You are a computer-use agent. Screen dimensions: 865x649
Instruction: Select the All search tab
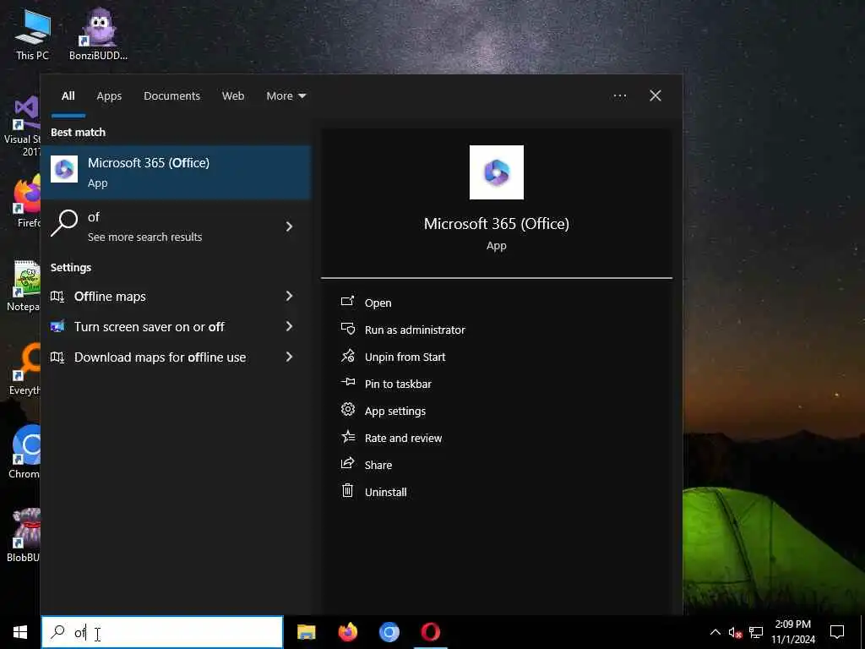68,96
